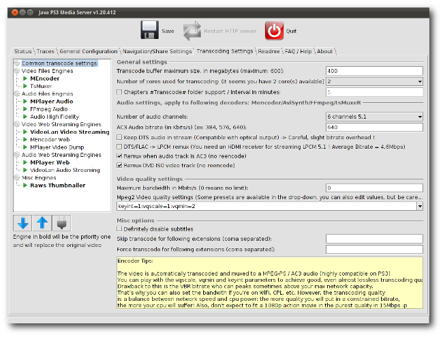Click the Save button label
The image size is (443, 337).
[168, 31]
